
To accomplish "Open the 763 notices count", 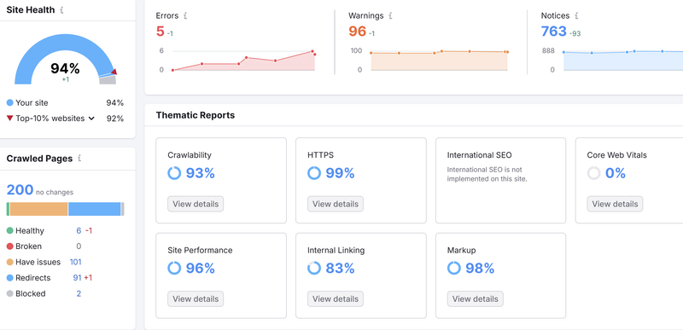I will 553,32.
